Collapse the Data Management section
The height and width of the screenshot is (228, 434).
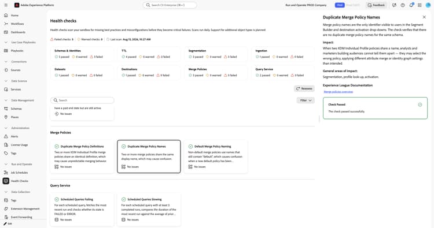(6, 100)
